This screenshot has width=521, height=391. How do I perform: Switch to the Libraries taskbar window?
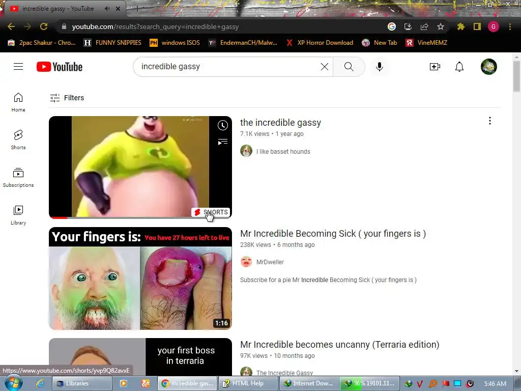[x=82, y=383]
